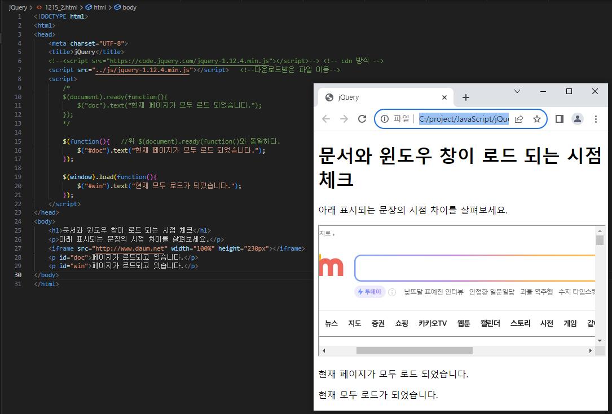Image resolution: width=612 pixels, height=414 pixels.
Task: Click line number 15 in editor gutter
Action: click(18, 141)
